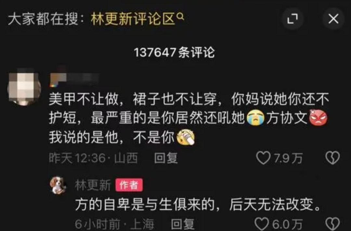Open 林更新's puppy avatar

click(58, 185)
